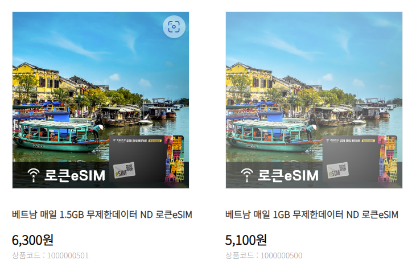
Task: Click the 로큰eSIM logo text on the left image
Action: (75, 175)
